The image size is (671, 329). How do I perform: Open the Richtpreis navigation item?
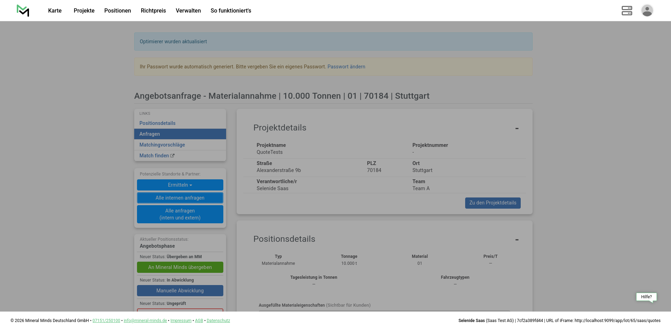[153, 10]
